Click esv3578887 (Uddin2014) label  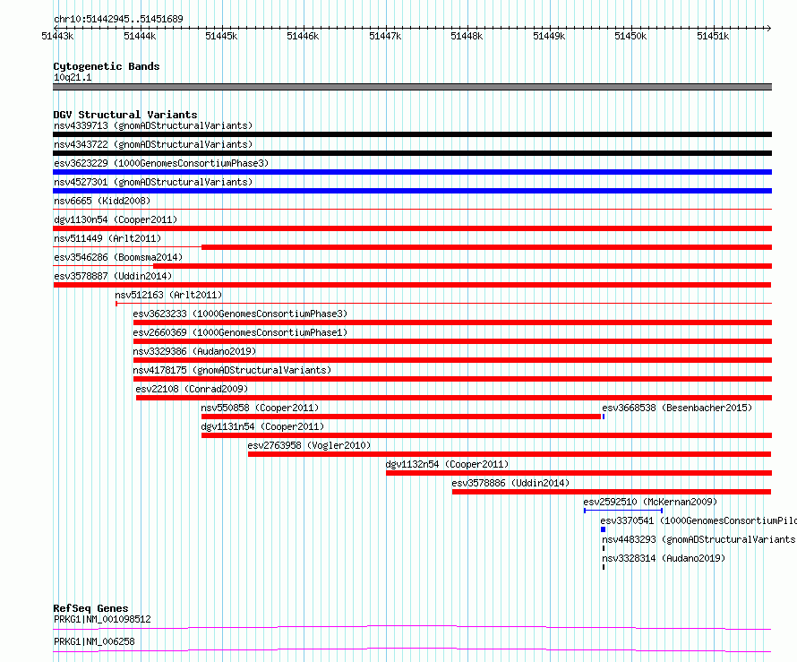click(x=113, y=276)
